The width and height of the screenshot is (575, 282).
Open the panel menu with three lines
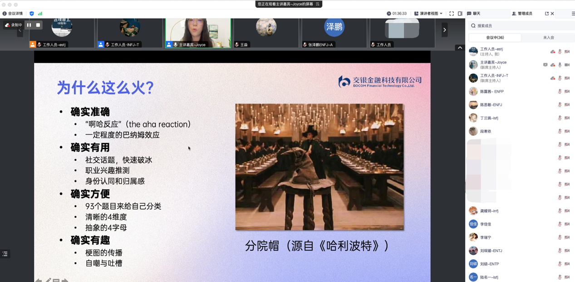pos(573,14)
